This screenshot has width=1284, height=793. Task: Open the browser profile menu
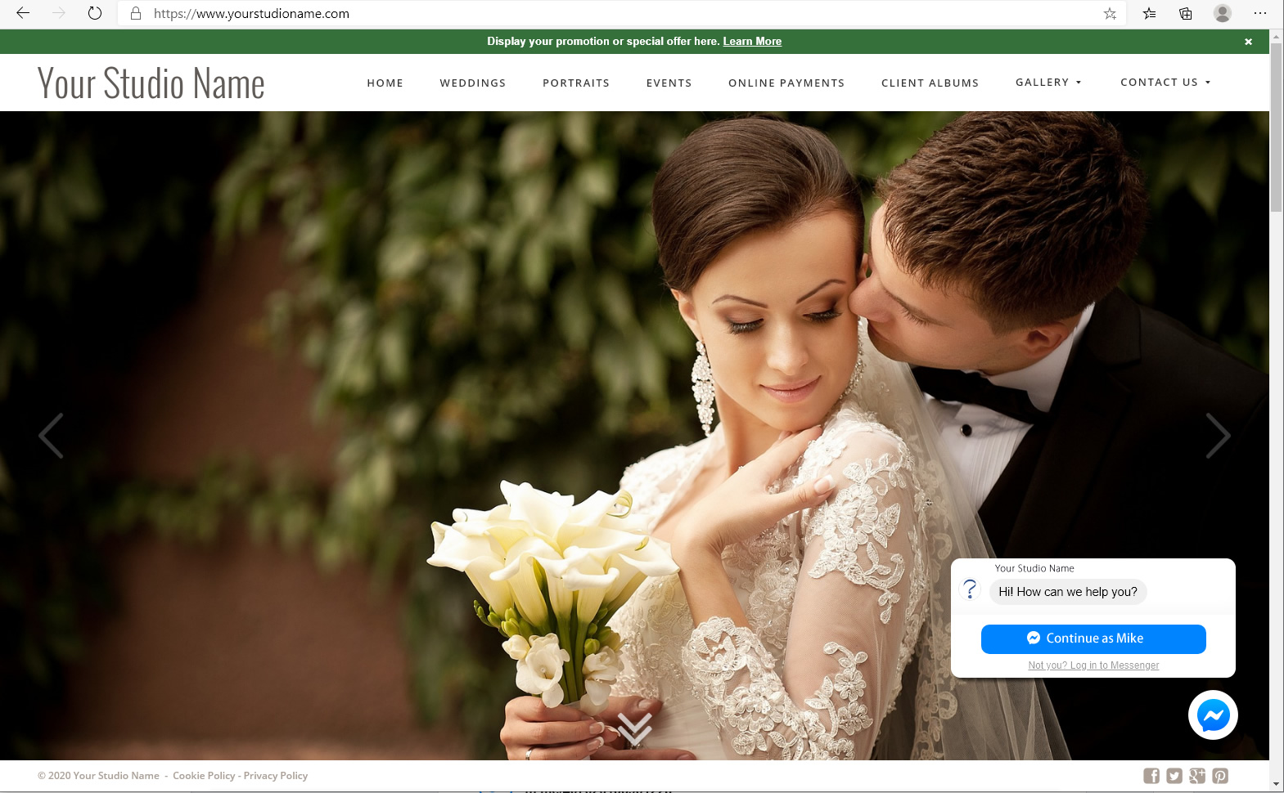1223,13
